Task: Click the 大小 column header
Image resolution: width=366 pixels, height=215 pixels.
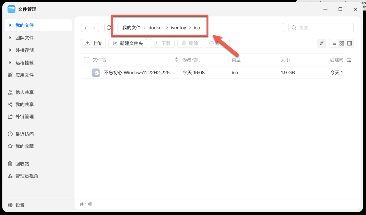Action: coord(285,60)
